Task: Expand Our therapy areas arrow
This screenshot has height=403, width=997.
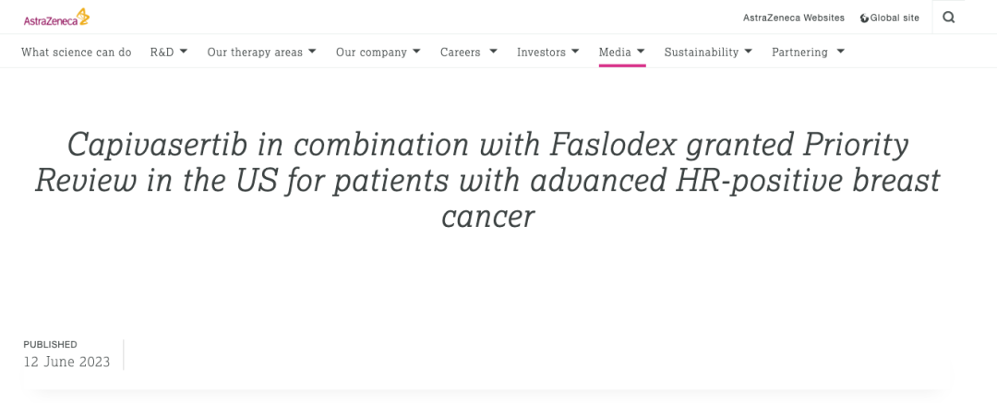Action: pyautogui.click(x=312, y=52)
